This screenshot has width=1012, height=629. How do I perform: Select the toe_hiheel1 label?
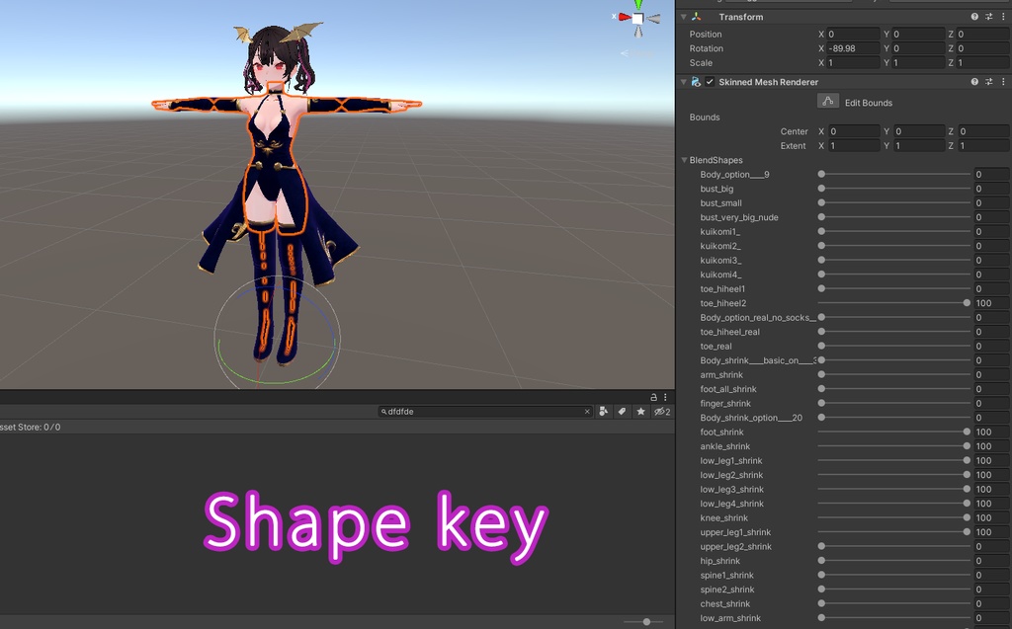coord(722,289)
